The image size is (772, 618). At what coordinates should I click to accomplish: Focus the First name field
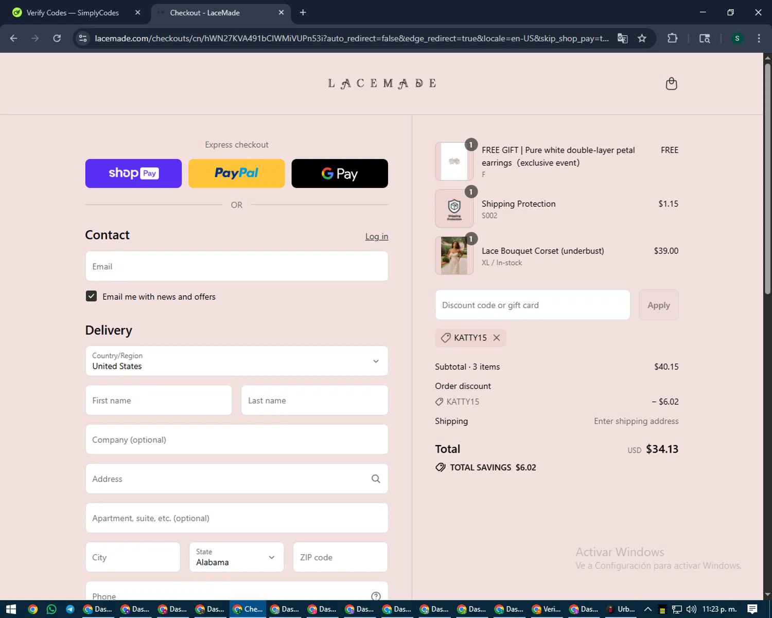click(x=159, y=400)
